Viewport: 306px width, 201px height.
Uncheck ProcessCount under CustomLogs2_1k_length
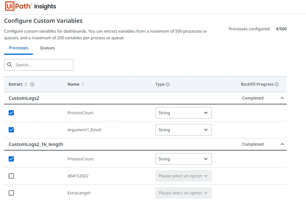[11, 159]
